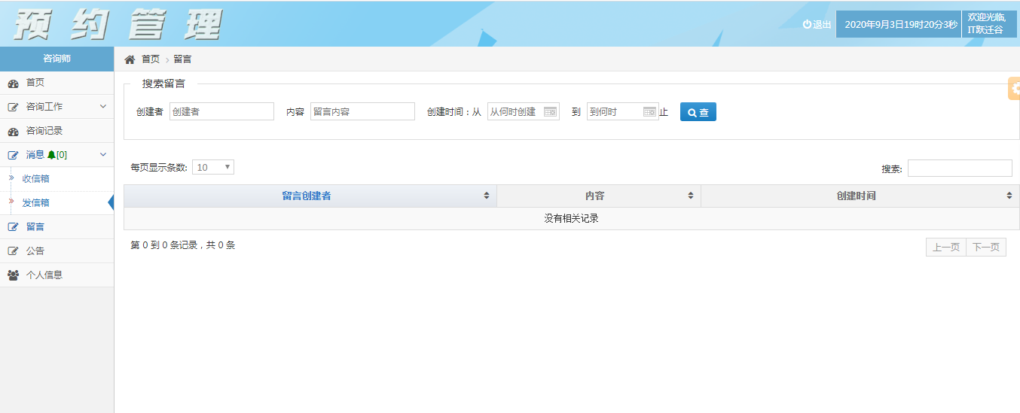Click the edit icon beside 留言 in sidebar
The width and height of the screenshot is (1020, 413).
click(13, 226)
